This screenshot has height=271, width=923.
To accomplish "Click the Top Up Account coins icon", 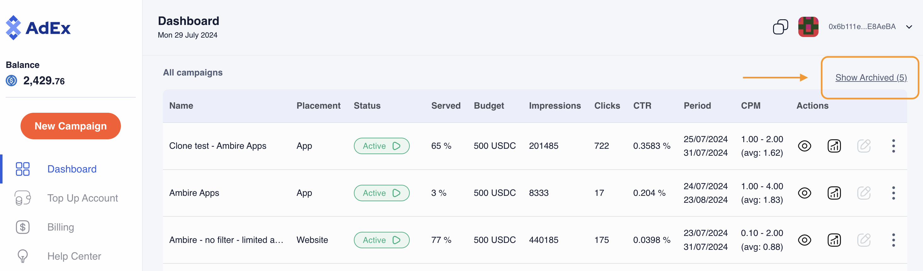I will pyautogui.click(x=23, y=198).
